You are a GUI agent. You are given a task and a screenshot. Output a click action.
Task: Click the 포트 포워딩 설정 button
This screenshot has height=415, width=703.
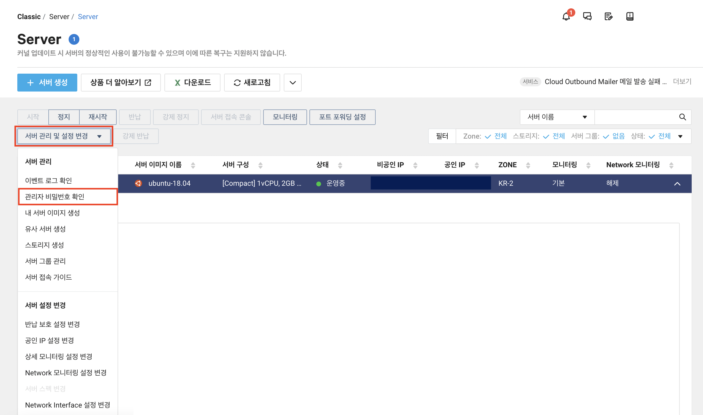(342, 117)
